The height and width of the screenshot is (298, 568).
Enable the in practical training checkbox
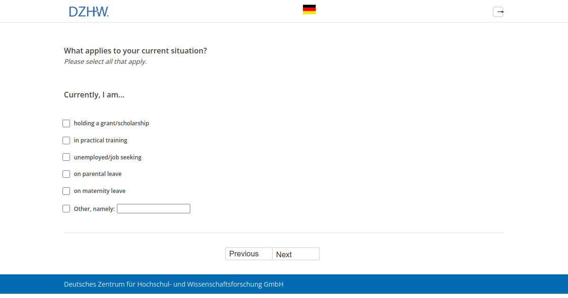click(x=66, y=140)
